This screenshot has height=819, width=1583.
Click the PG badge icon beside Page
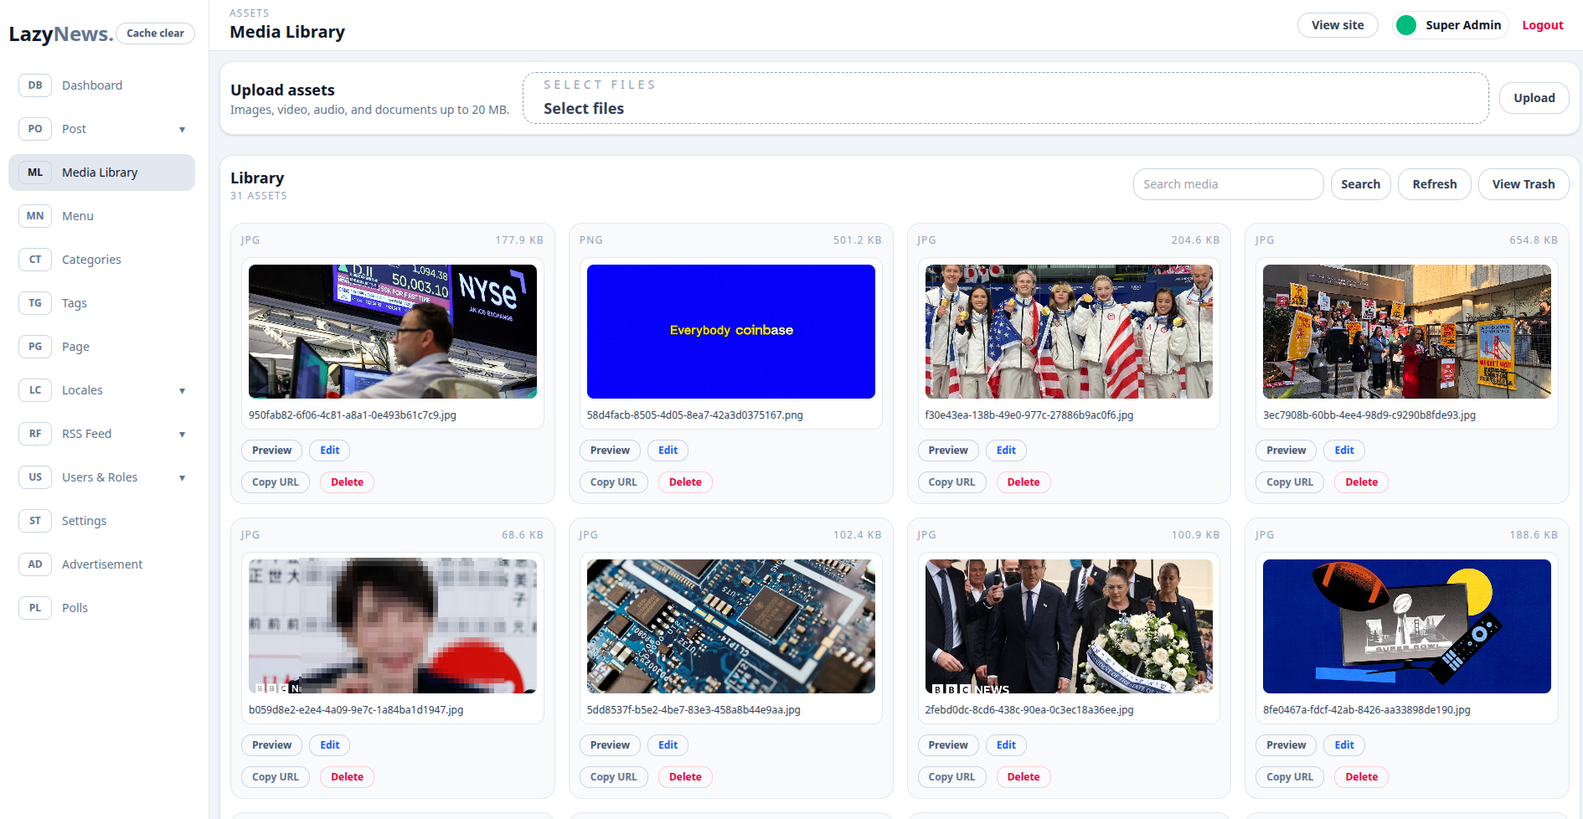tap(35, 347)
